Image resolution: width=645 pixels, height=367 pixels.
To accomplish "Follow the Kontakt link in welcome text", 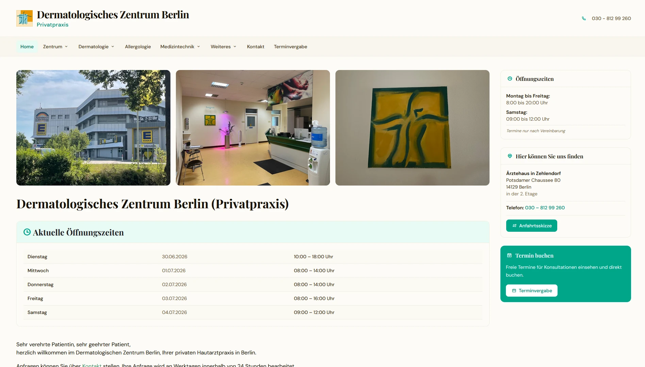I will 92,365.
